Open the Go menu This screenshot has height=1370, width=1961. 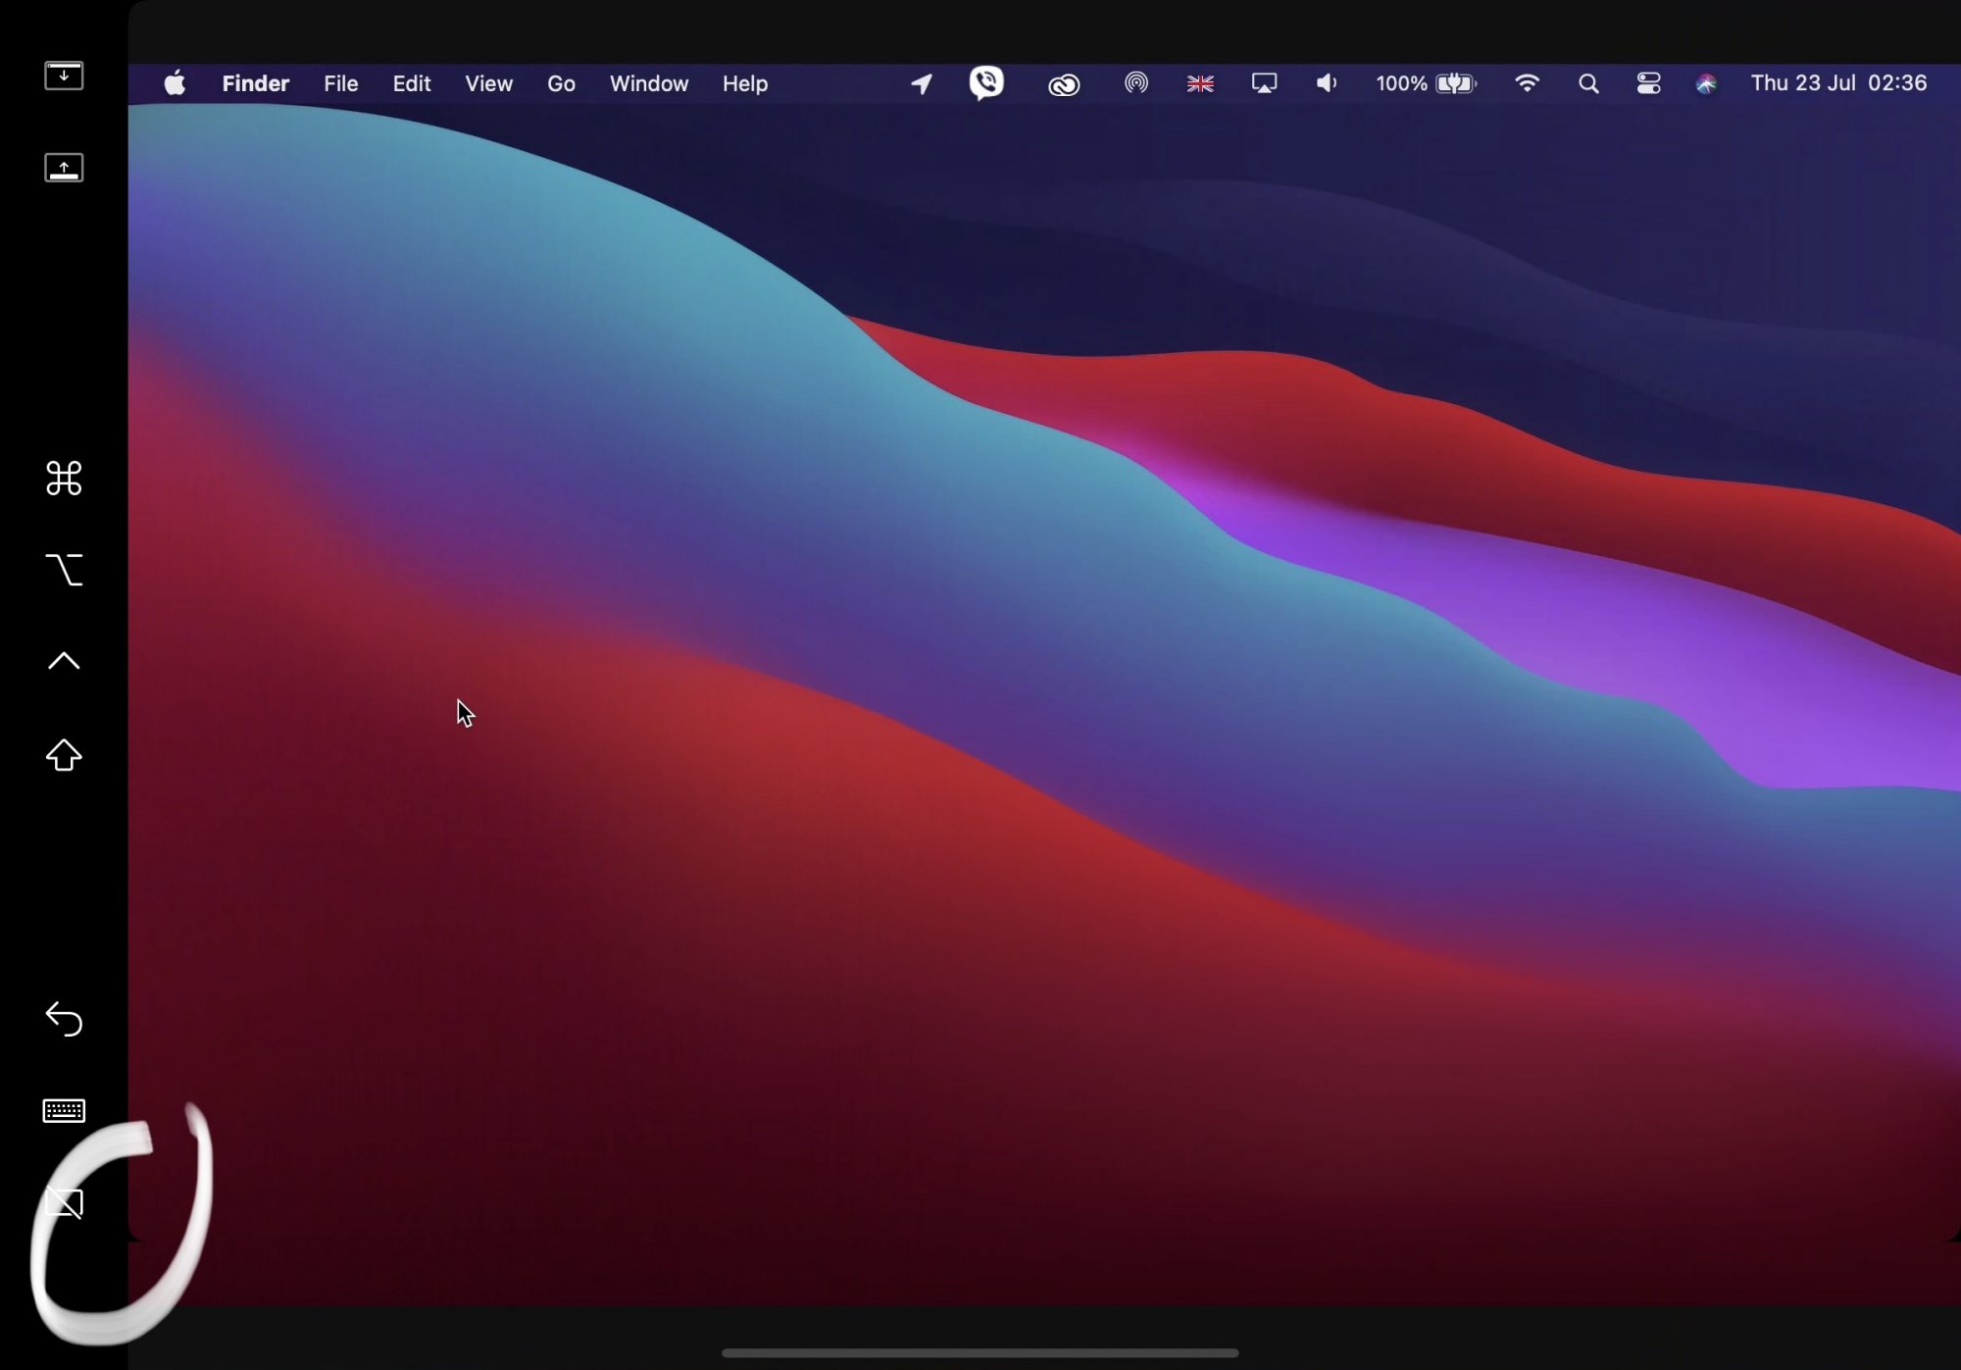561,83
